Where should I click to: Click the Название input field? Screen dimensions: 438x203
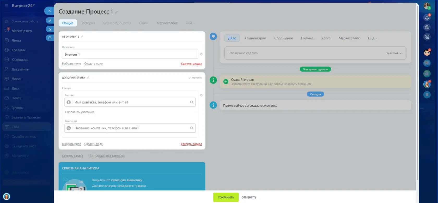tap(130, 54)
